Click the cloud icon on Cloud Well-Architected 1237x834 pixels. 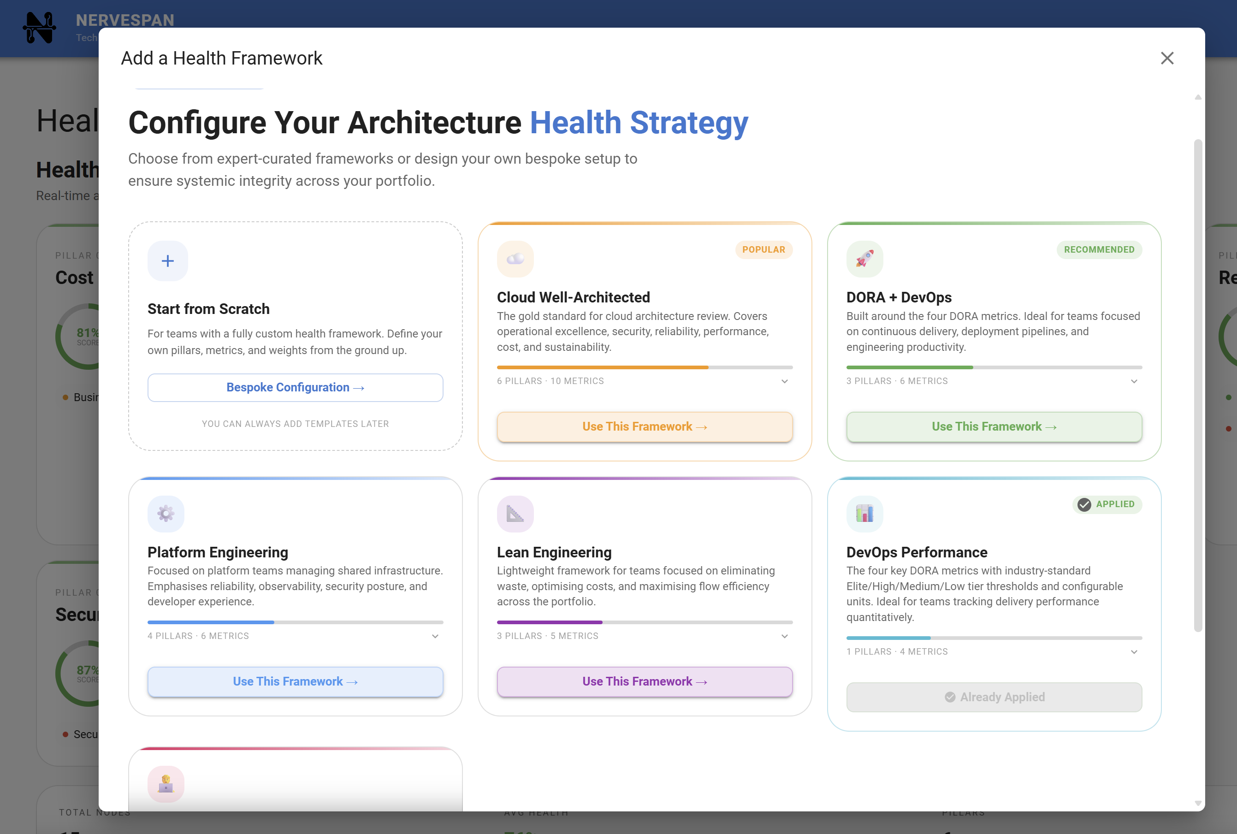tap(515, 259)
